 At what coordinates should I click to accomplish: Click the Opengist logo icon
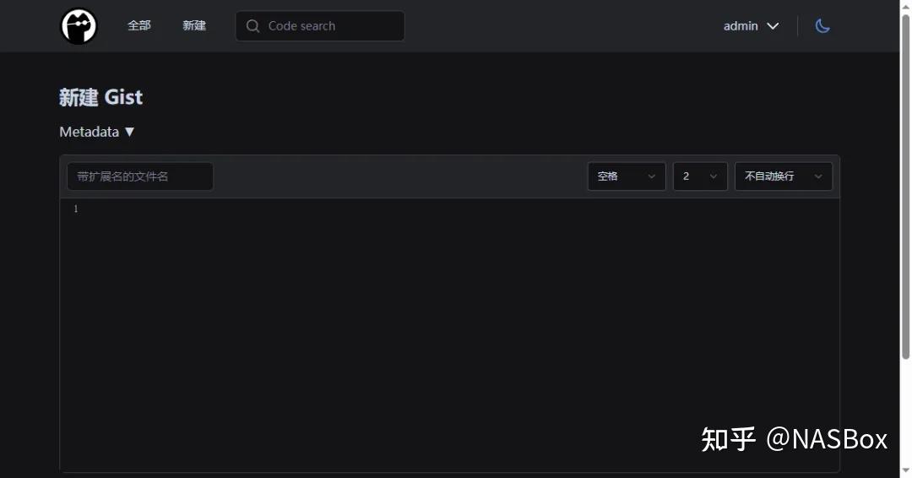tap(79, 26)
